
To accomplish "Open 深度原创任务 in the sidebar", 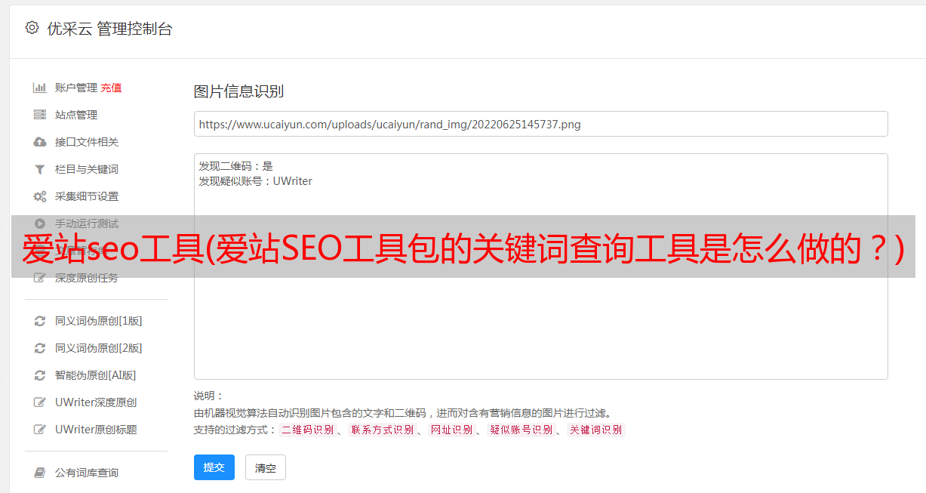I will pos(87,278).
